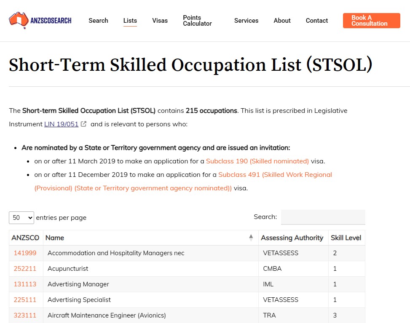Open the LIN 19/051 legislative instrument link
Viewport: 410px width, 323px height.
tap(61, 124)
